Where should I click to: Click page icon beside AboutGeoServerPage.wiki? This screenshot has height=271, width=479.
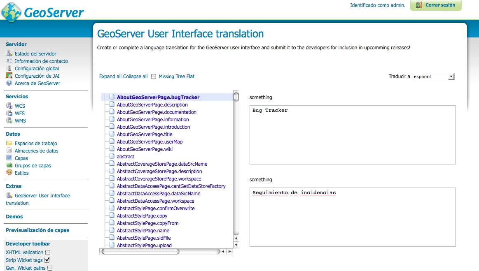pos(112,148)
